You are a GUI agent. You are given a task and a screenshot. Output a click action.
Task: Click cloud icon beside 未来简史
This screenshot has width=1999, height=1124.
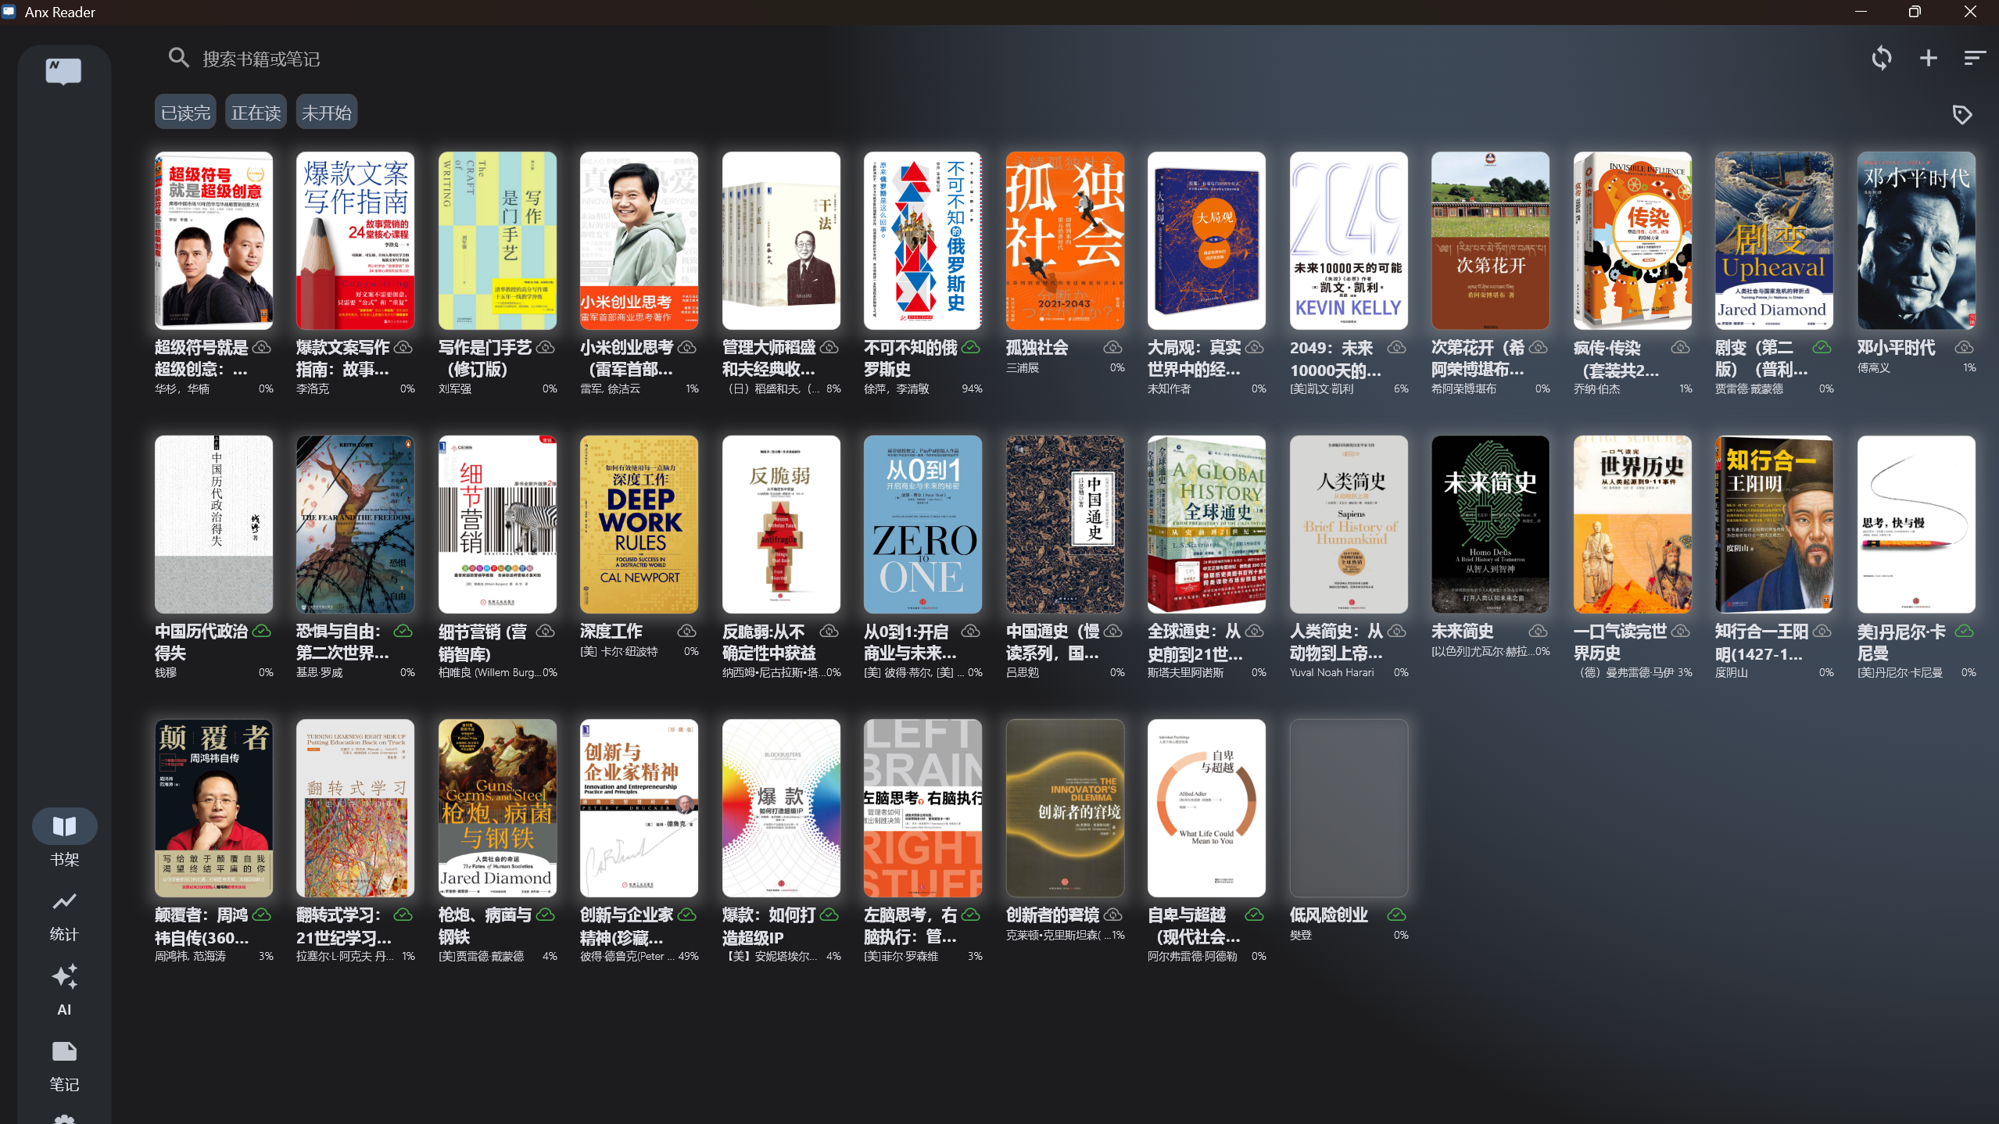(x=1539, y=630)
